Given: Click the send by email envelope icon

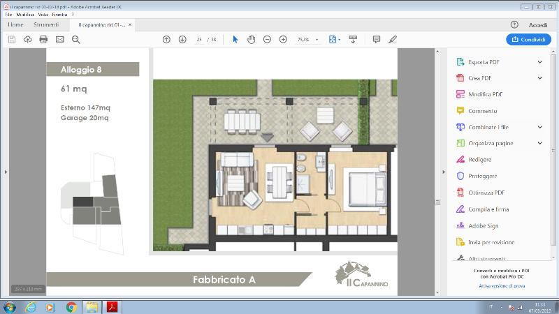Looking at the screenshot, I should point(59,40).
